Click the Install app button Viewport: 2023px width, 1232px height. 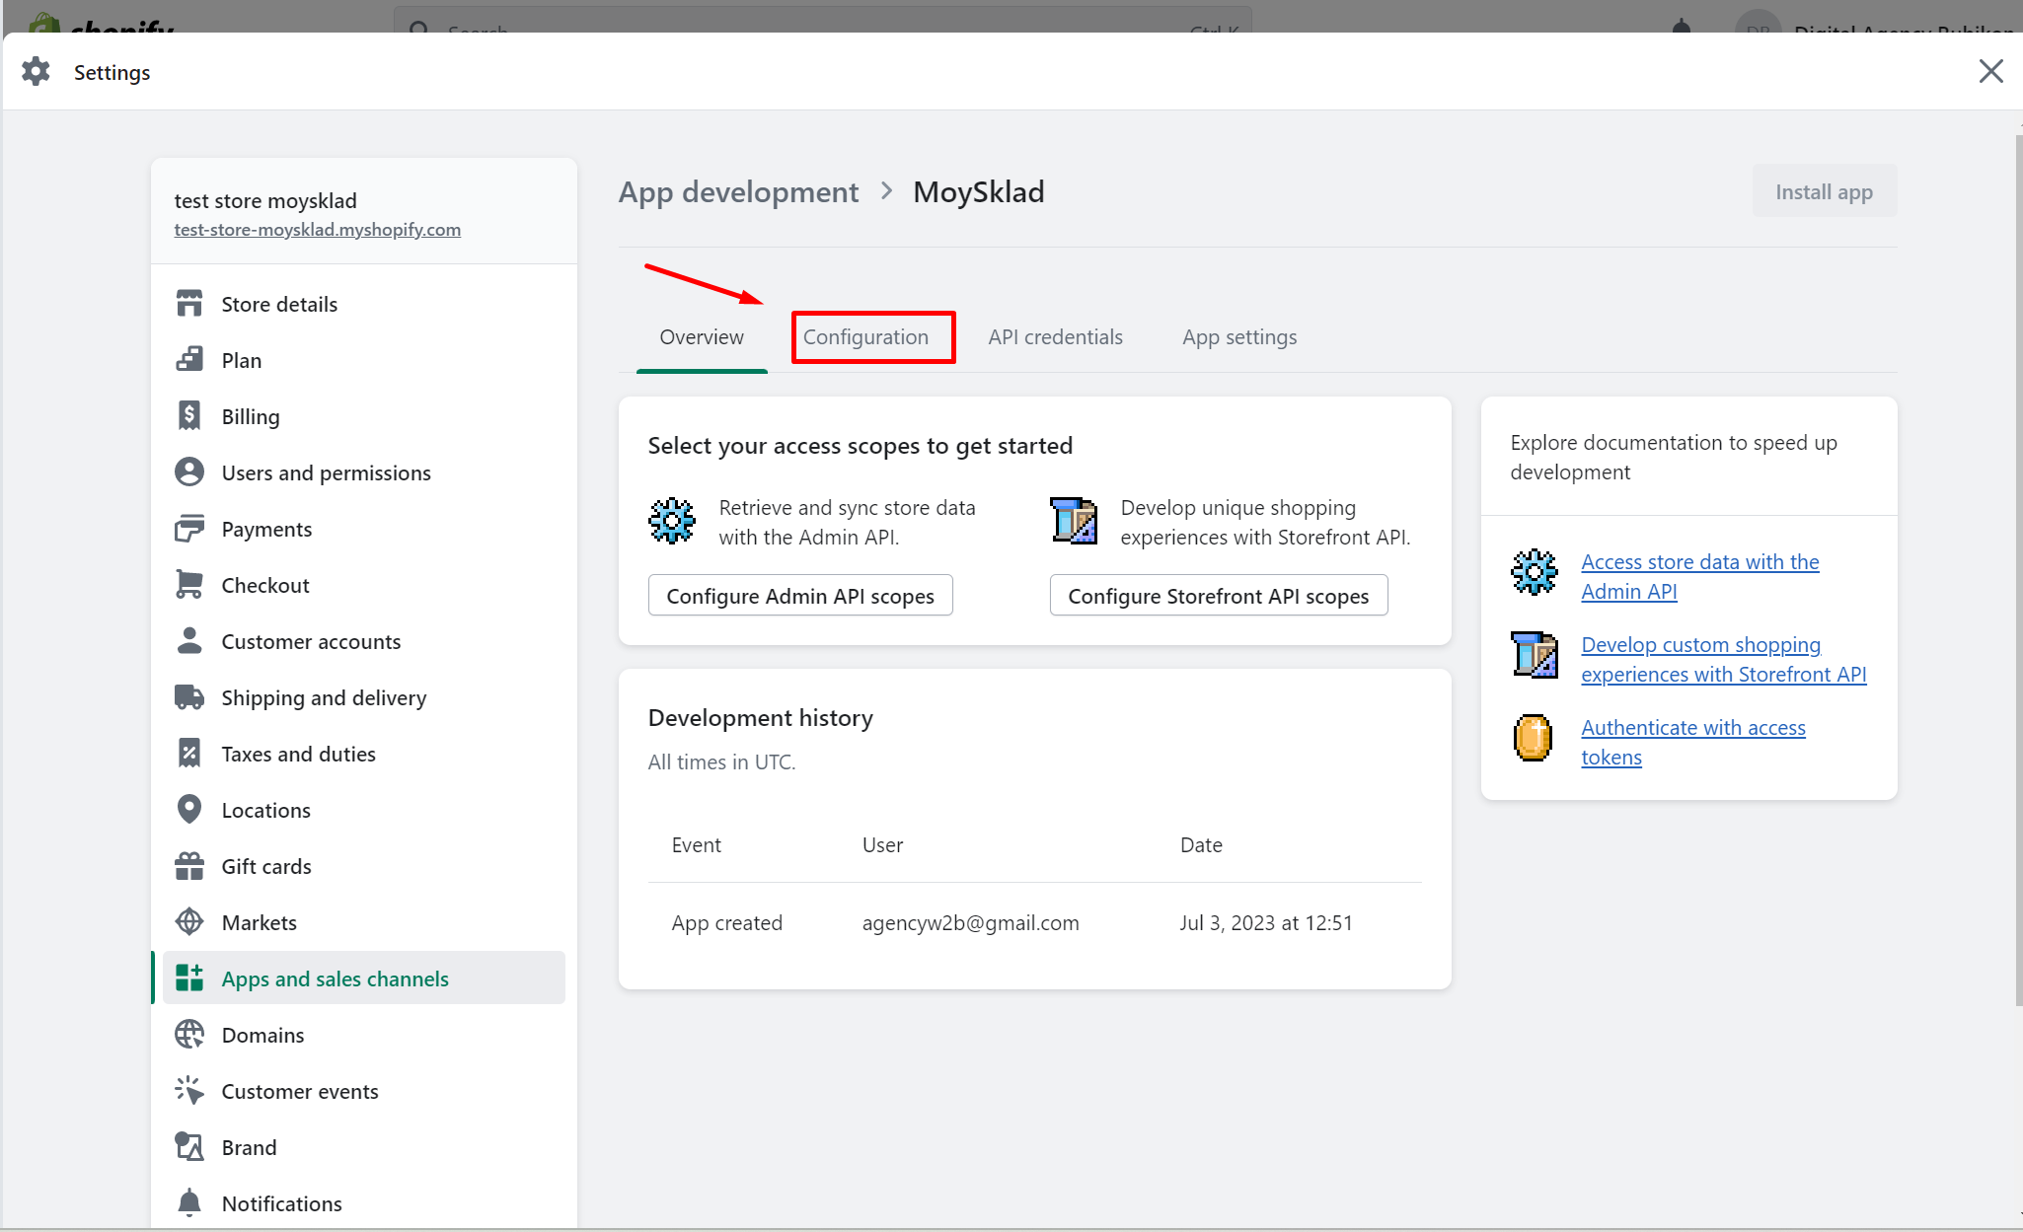point(1824,191)
